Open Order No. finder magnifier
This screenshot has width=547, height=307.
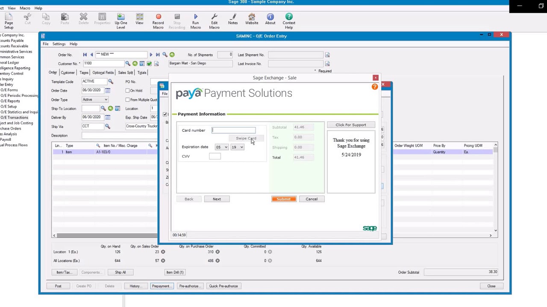click(165, 55)
